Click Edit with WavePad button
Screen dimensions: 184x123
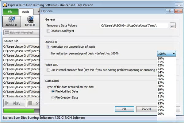click(21, 33)
